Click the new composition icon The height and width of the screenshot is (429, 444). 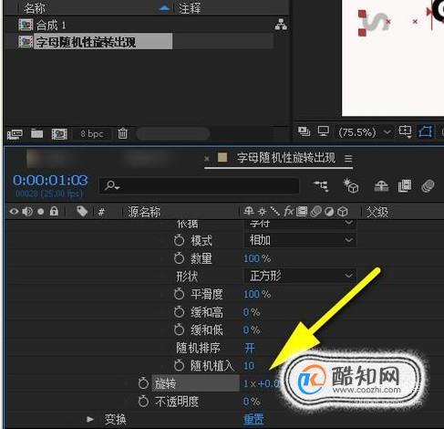59,133
